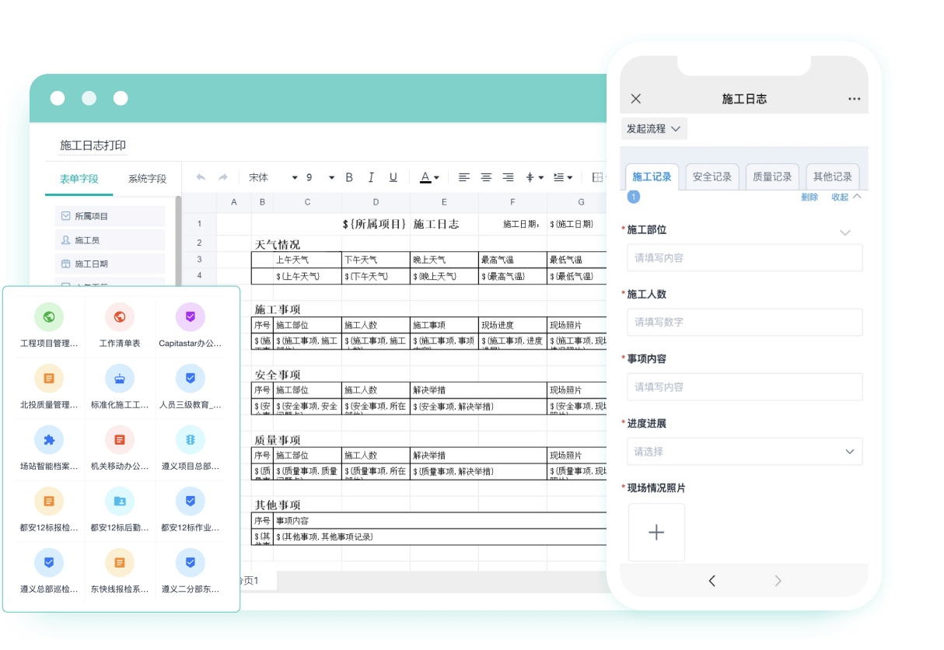This screenshot has width=944, height=650.
Task: Toggle underline text formatting
Action: pyautogui.click(x=393, y=177)
